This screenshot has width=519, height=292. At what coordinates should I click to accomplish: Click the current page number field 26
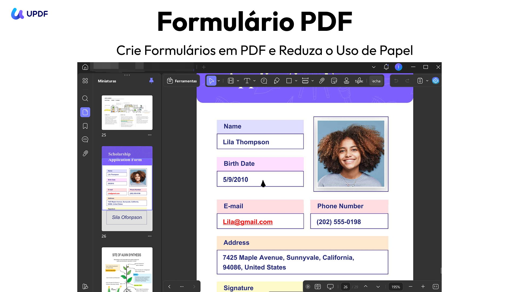(x=345, y=287)
